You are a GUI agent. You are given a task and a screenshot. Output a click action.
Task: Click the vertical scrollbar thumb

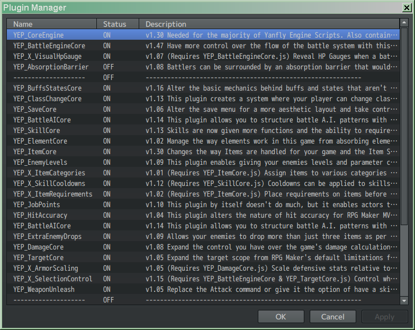click(404, 126)
